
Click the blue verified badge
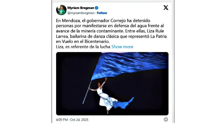click(x=97, y=8)
